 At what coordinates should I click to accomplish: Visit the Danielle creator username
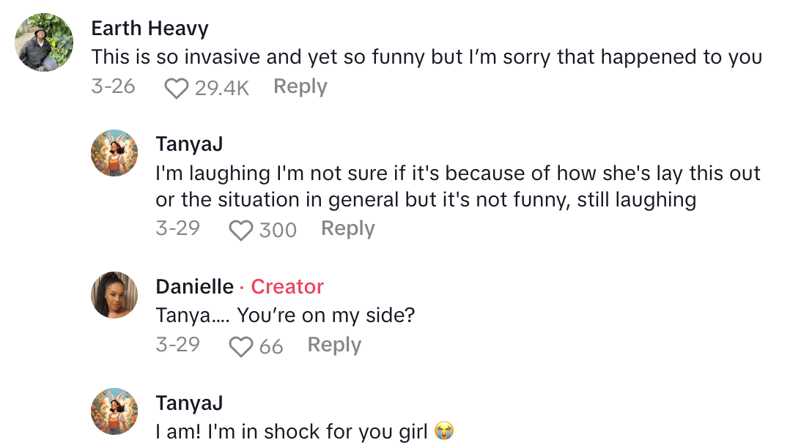click(195, 287)
